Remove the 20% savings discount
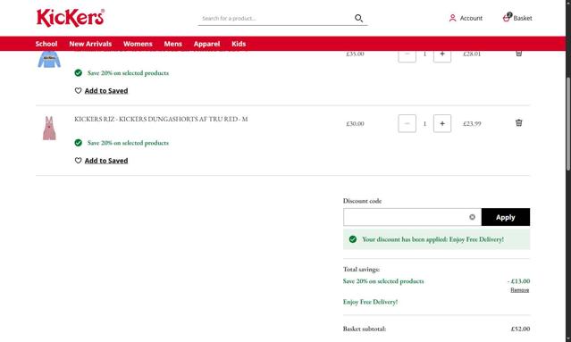This screenshot has width=571, height=342. (x=520, y=290)
